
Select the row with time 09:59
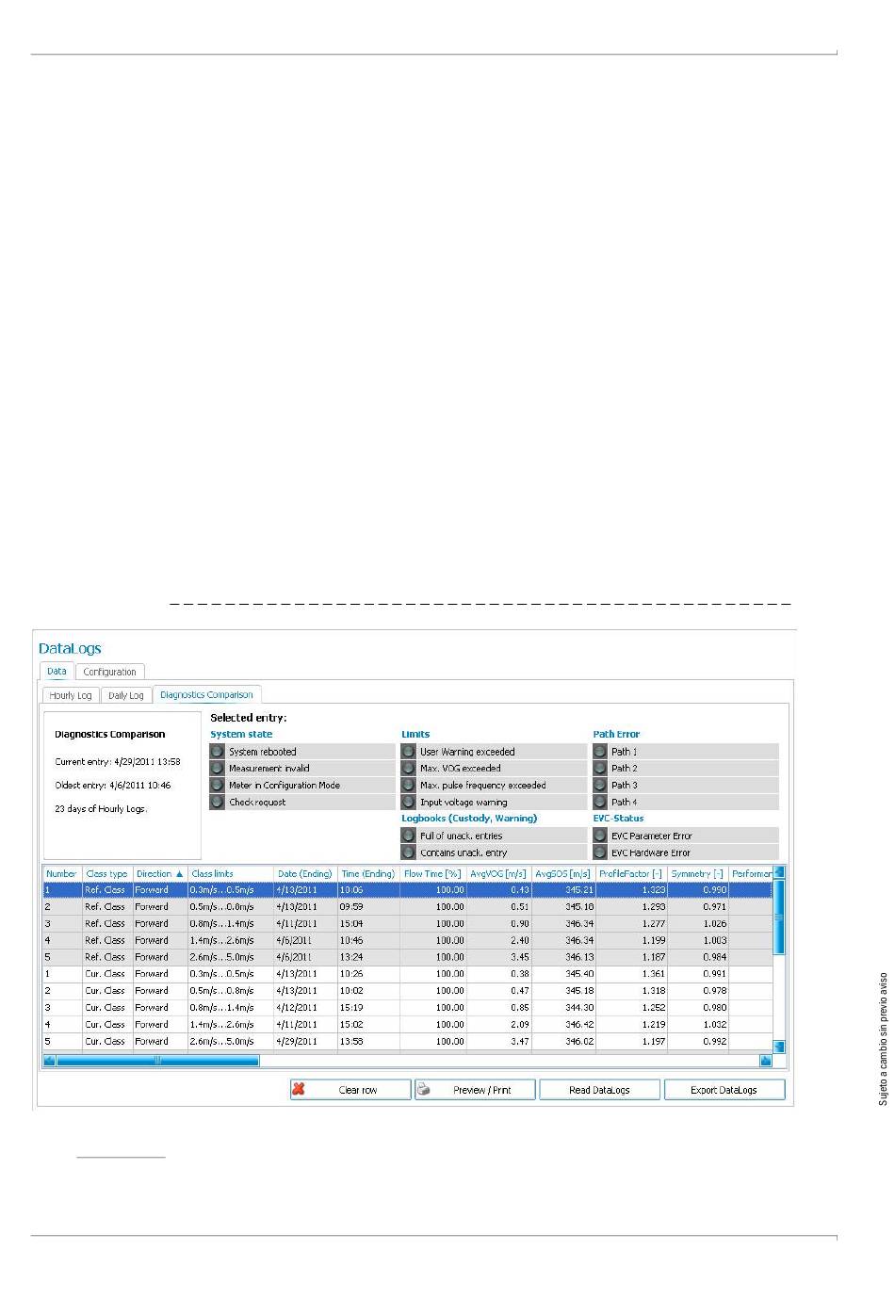point(408,907)
